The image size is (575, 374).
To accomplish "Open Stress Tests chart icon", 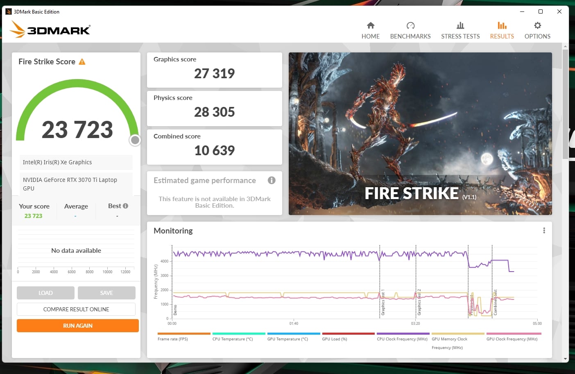I will 460,25.
